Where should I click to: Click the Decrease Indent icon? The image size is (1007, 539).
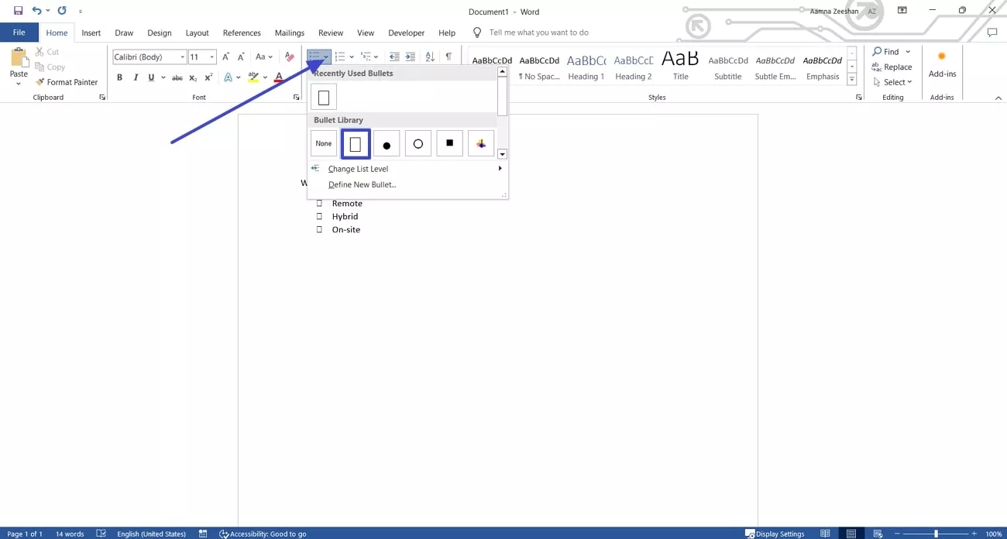(x=394, y=57)
